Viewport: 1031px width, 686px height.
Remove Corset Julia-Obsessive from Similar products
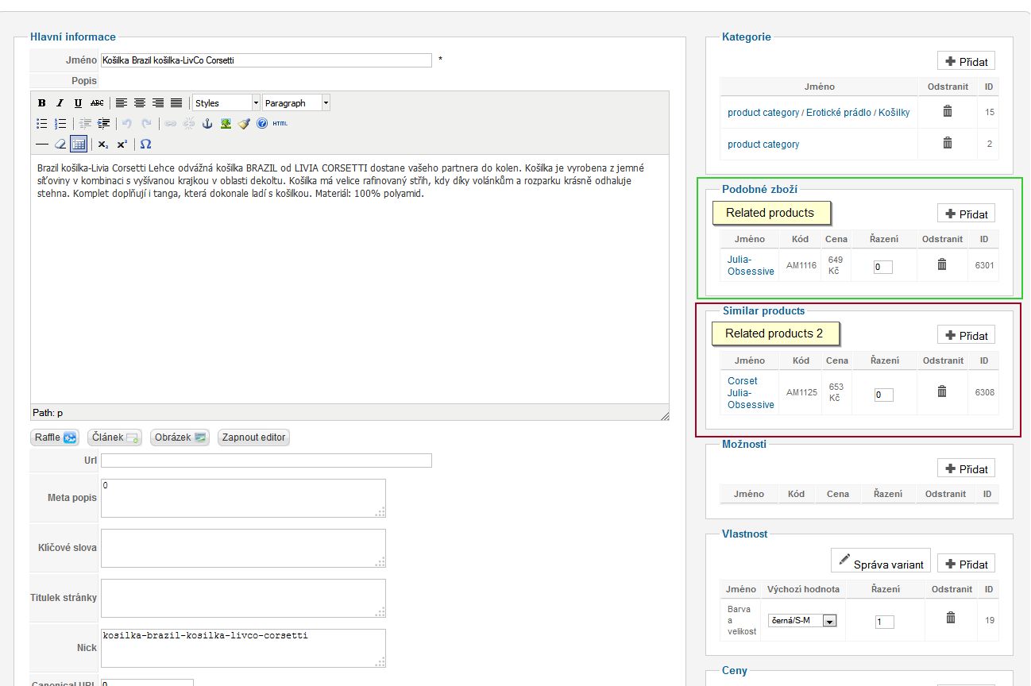point(942,392)
